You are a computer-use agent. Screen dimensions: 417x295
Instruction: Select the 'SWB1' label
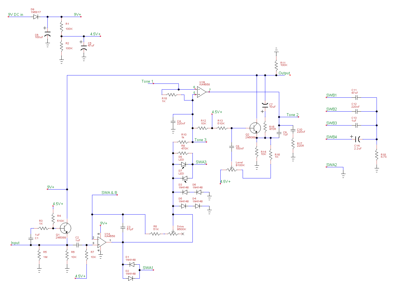[332, 95]
